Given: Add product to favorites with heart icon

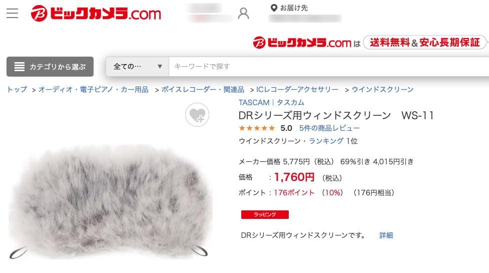Looking at the screenshot, I should 197,115.
